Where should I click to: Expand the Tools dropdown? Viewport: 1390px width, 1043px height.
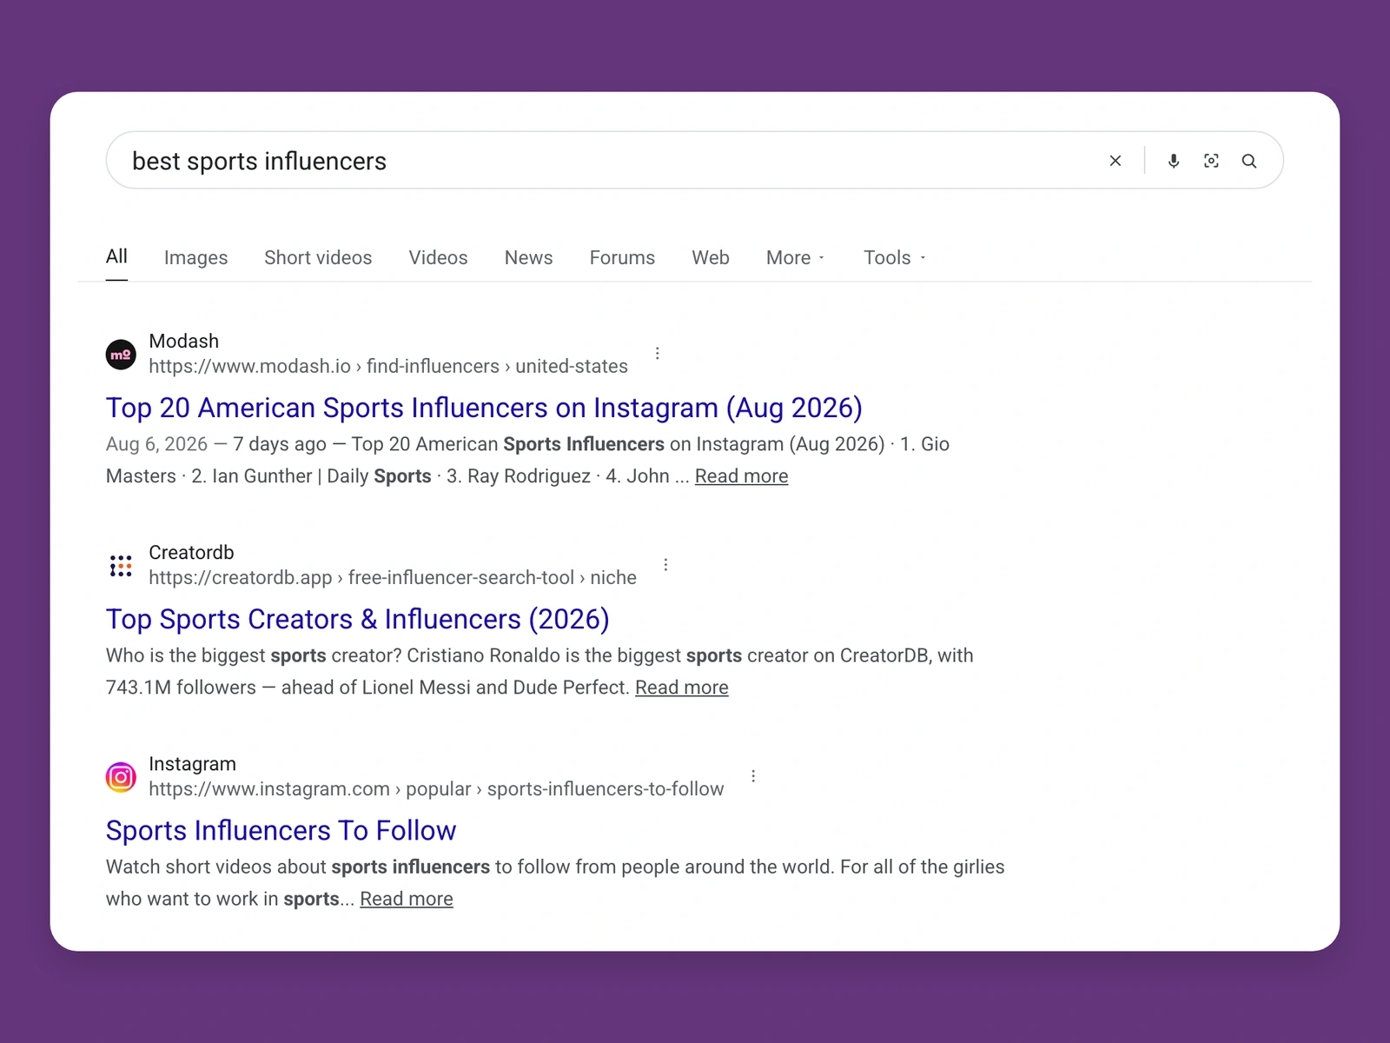coord(895,258)
